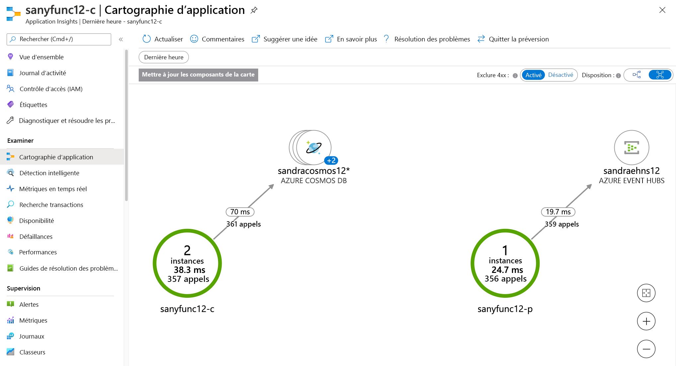This screenshot has width=676, height=366.
Task: Click the zoom in button
Action: coord(647,321)
